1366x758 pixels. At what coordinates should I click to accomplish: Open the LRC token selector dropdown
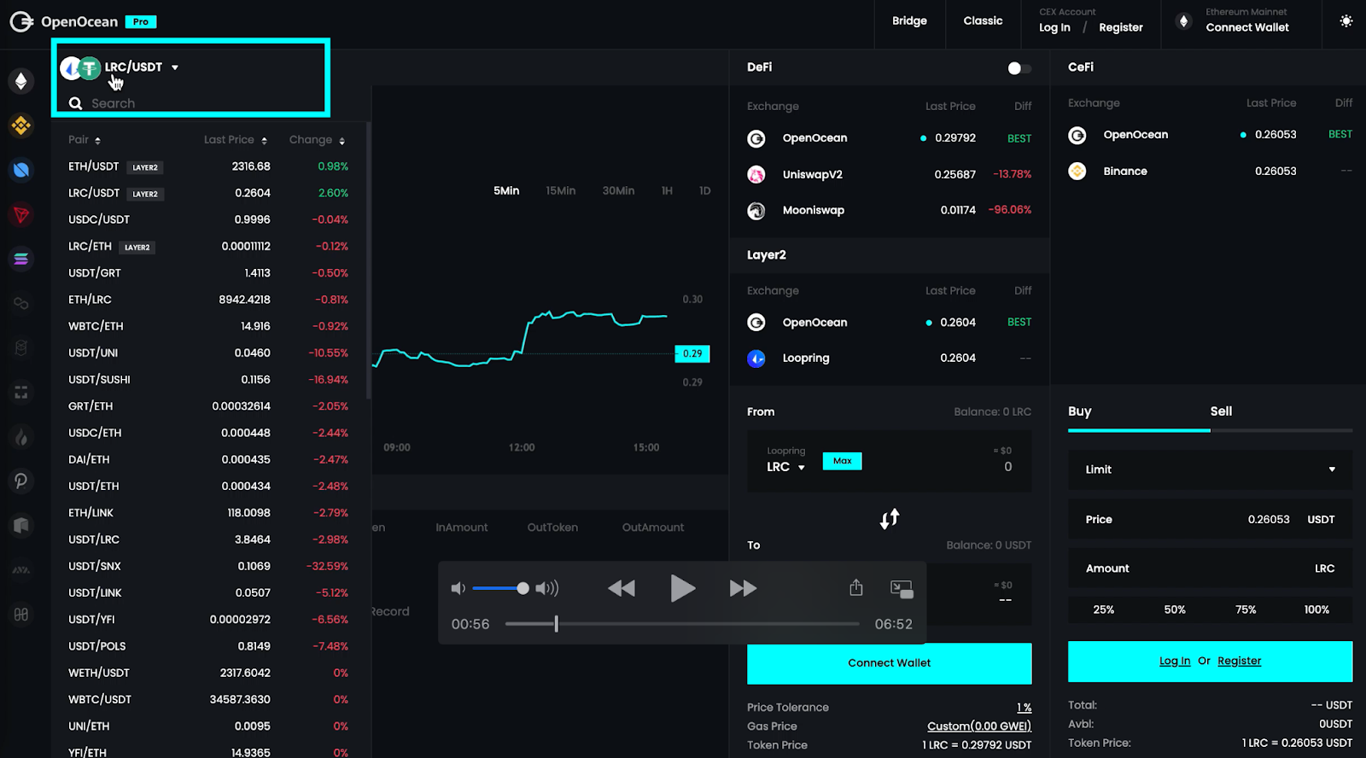click(785, 467)
